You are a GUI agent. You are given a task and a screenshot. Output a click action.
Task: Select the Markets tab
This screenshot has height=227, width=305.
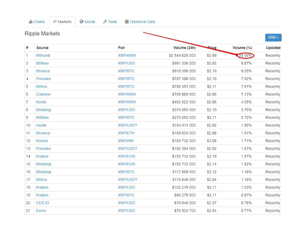[62, 22]
